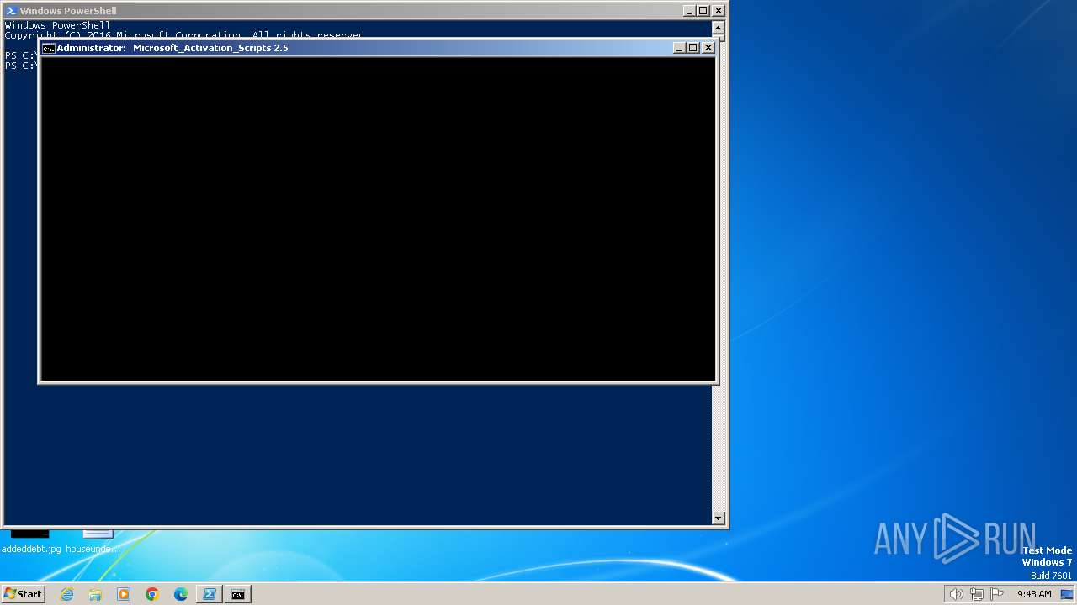The width and height of the screenshot is (1077, 605).
Task: Select the addeddebt.jpg desktop file
Action: [31, 541]
